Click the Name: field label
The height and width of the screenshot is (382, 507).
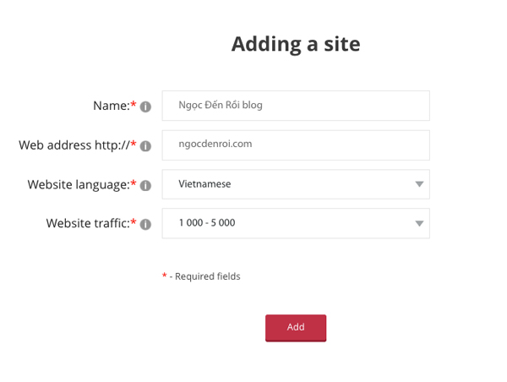click(x=110, y=106)
